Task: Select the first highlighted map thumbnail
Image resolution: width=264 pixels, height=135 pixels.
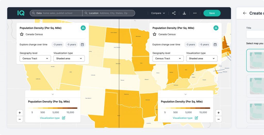Action: [x=255, y=60]
